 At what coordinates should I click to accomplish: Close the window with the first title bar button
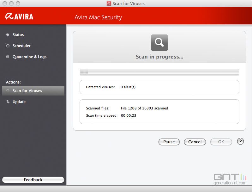pyautogui.click(x=5, y=3)
